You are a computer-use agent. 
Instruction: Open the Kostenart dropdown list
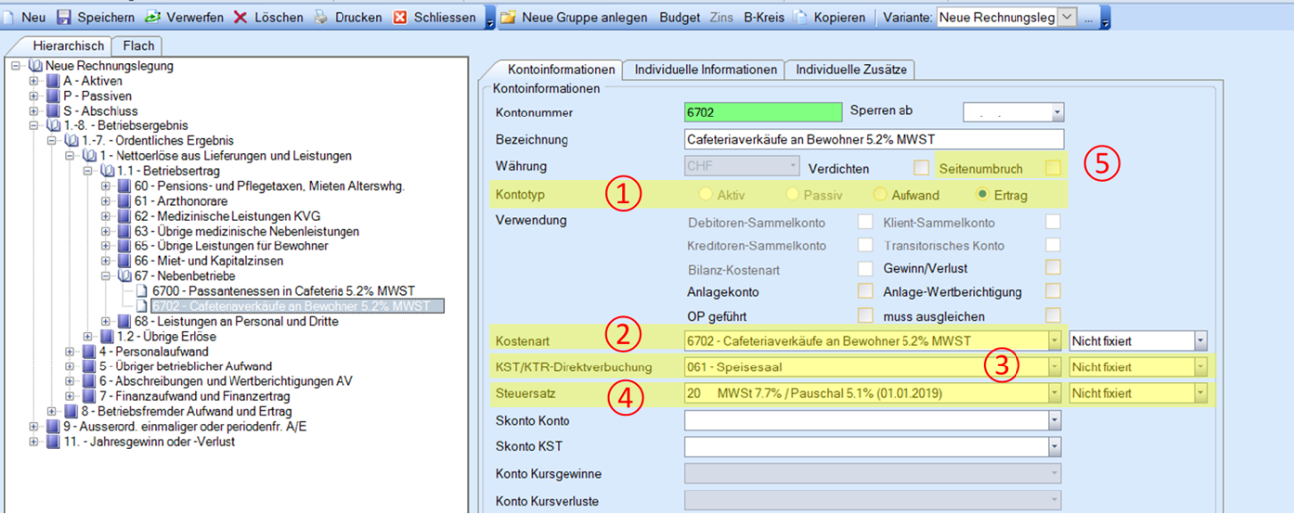(1055, 340)
